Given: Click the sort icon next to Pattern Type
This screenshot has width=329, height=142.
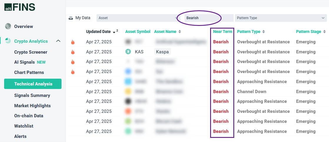Looking at the screenshot, I should 263,32.
